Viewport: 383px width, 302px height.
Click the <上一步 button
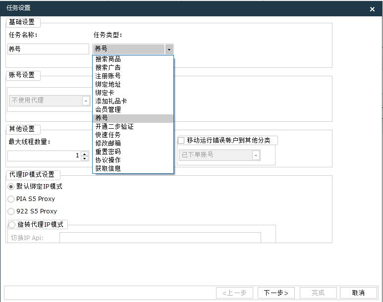pos(234,293)
